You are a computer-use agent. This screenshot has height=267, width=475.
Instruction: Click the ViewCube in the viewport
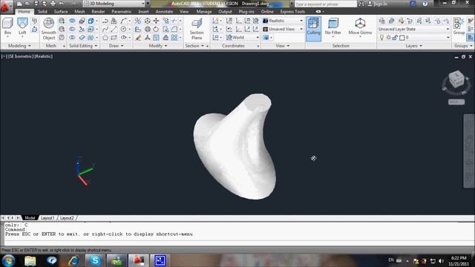click(456, 79)
